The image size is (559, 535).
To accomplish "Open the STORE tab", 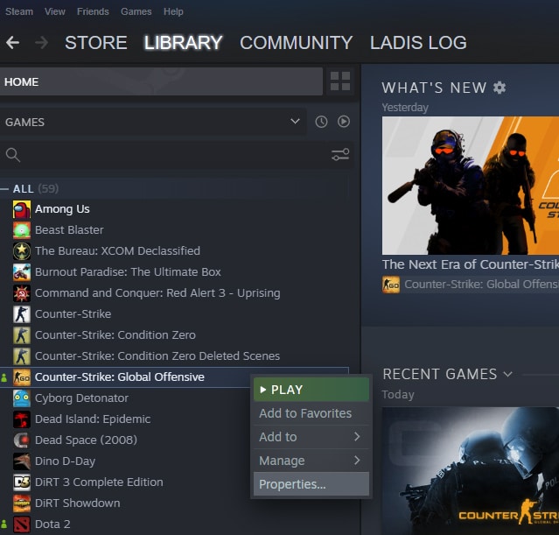I will (x=95, y=42).
